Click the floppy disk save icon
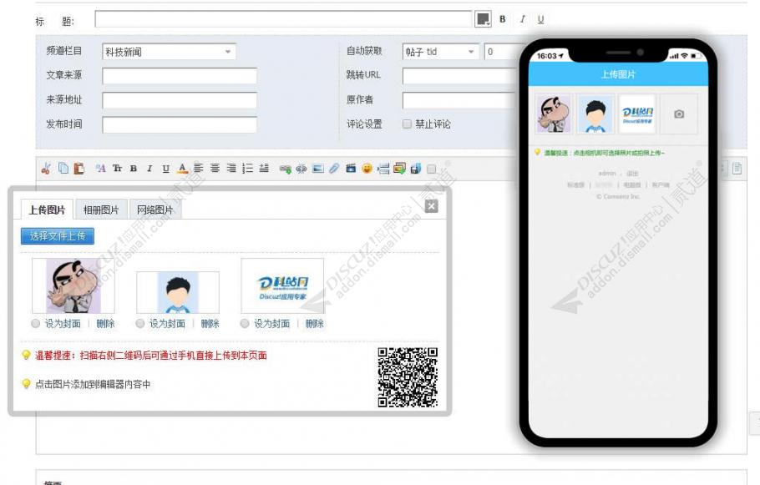The width and height of the screenshot is (760, 485). coord(416,169)
